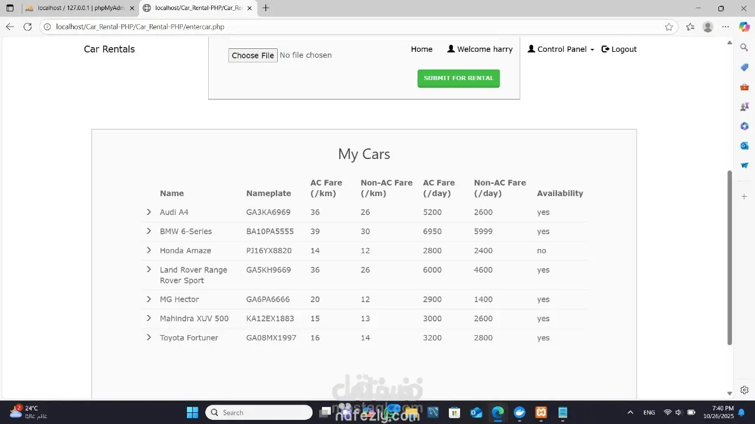Expand the Land Rover Range Rover Sport row
Screen dimensions: 755x424
149,269
